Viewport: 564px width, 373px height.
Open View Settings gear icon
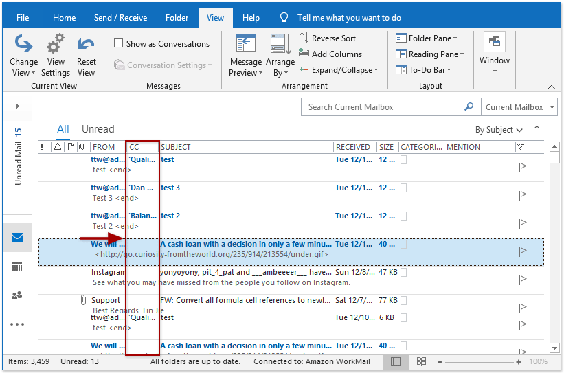coord(55,45)
